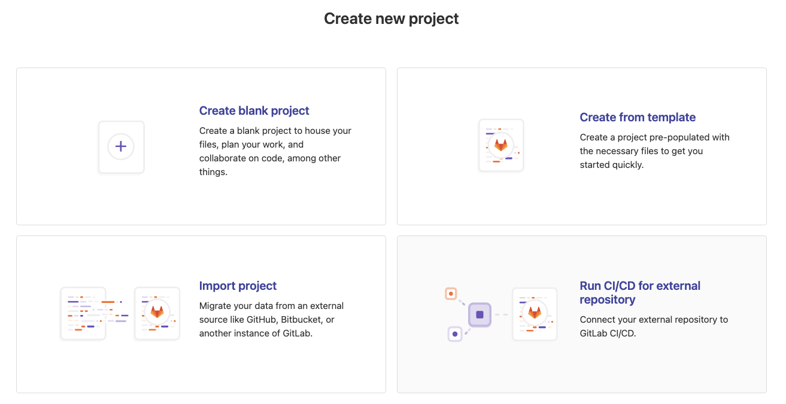Viewport: 786px width, 404px height.
Task: Click the dashed connector in CI/CD illustration
Action: point(501,314)
